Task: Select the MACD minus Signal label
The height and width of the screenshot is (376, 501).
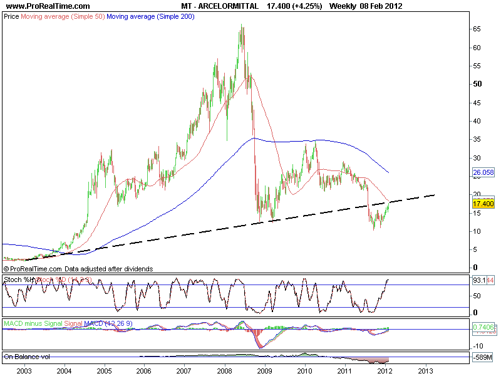Action: pos(33,323)
